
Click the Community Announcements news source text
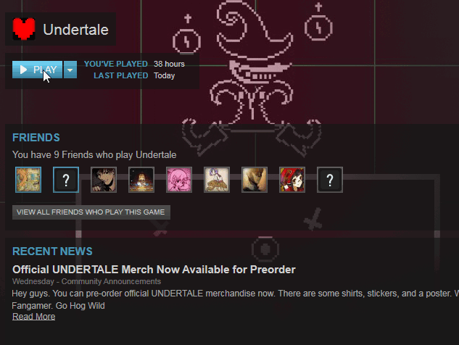coord(111,281)
